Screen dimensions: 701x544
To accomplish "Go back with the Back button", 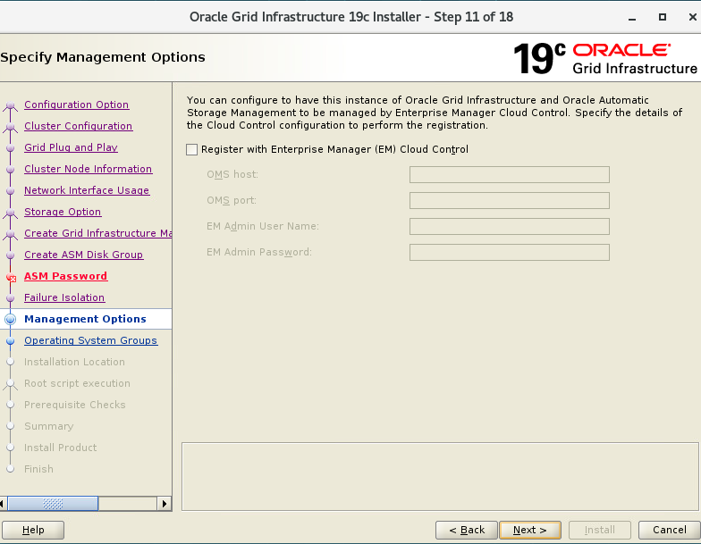I will pos(466,530).
